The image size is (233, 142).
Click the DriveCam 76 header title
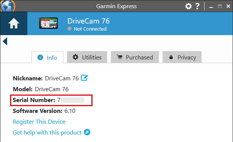(88, 21)
